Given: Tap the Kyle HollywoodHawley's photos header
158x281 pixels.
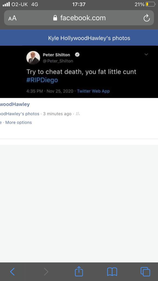Looking at the screenshot, I should [89, 38].
